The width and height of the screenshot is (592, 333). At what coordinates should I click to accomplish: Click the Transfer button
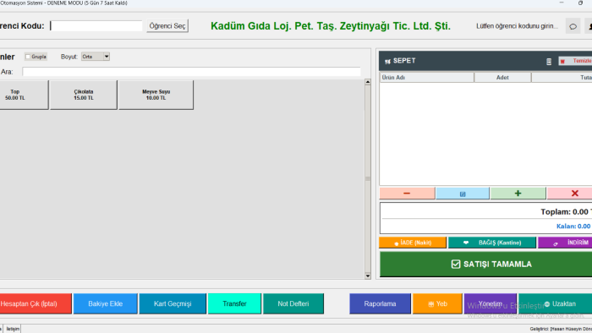coord(234,303)
